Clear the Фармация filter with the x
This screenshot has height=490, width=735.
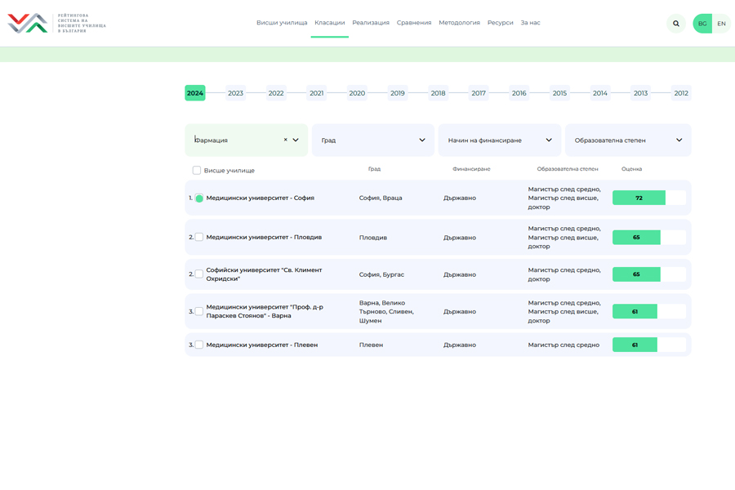[x=286, y=140]
